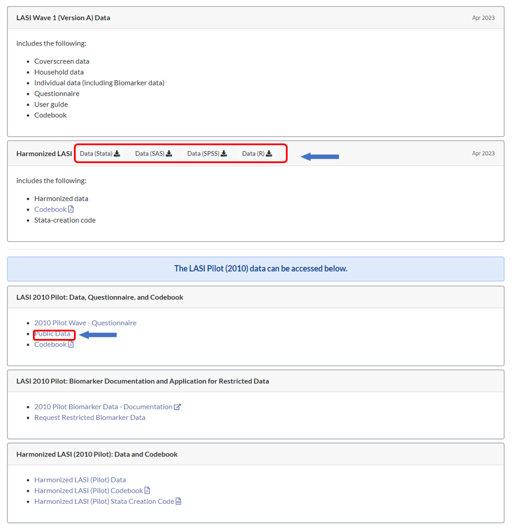Download Data (SPSS) for Harmonized LASI
The image size is (514, 531).
point(207,153)
